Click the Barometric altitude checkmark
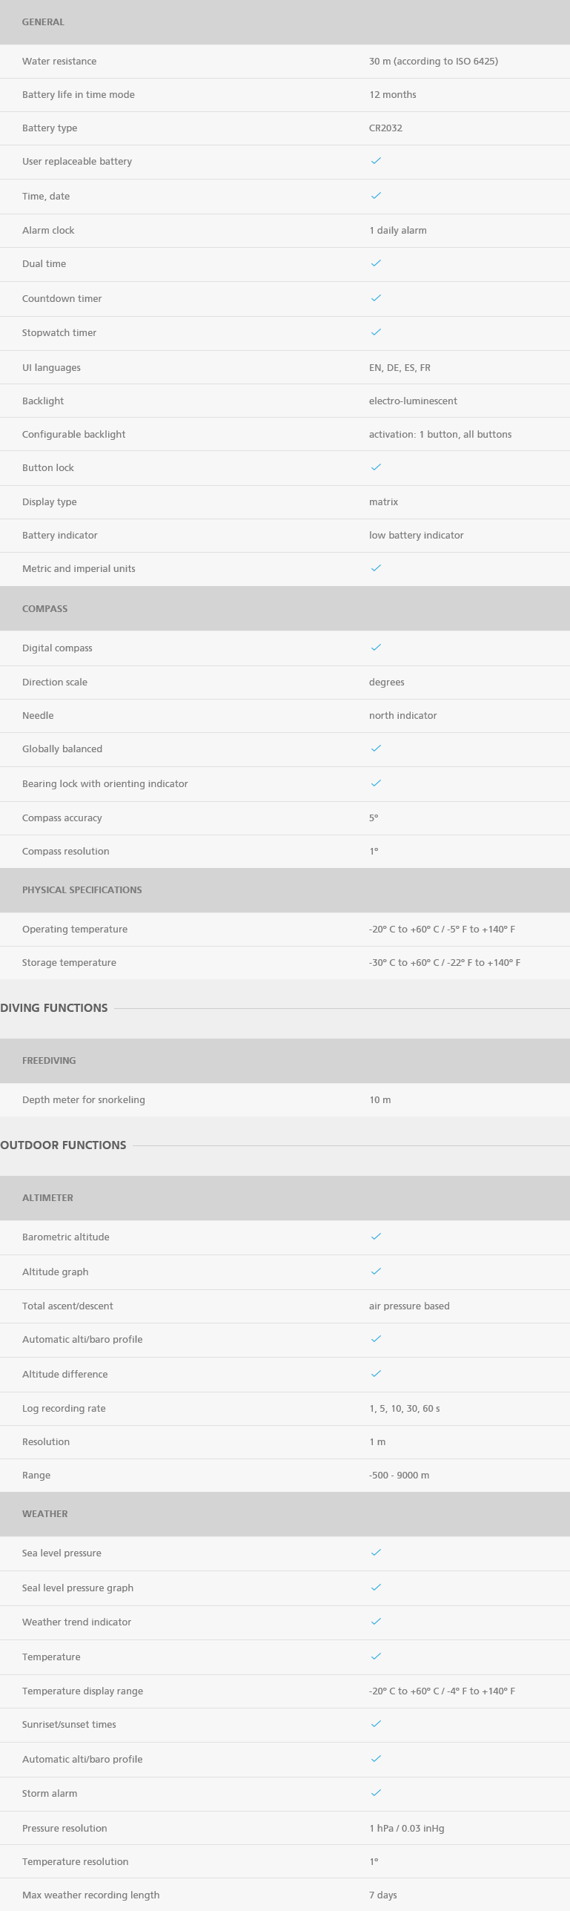The height and width of the screenshot is (1911, 570). 376,1237
